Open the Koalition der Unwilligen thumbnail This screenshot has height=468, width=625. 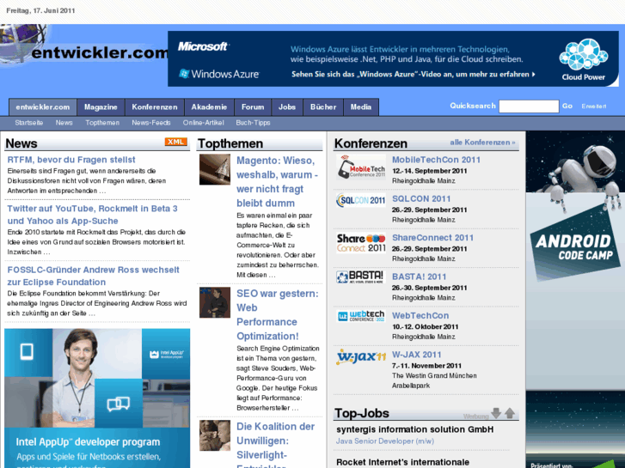point(215,435)
